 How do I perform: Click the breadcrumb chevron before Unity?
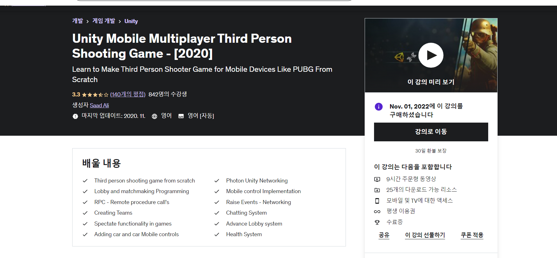coord(120,22)
